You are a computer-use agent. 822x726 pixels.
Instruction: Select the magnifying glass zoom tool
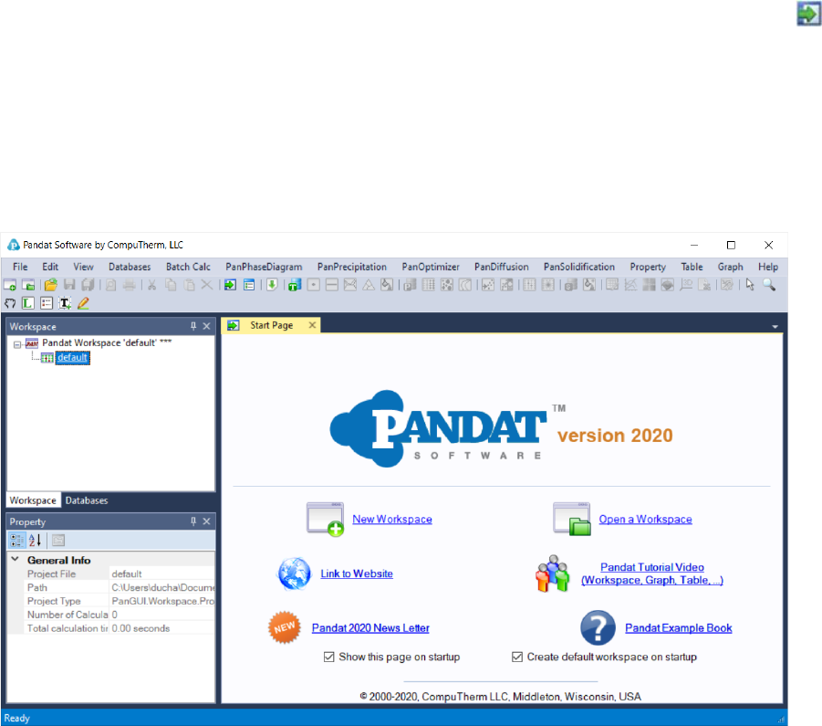[x=769, y=285]
